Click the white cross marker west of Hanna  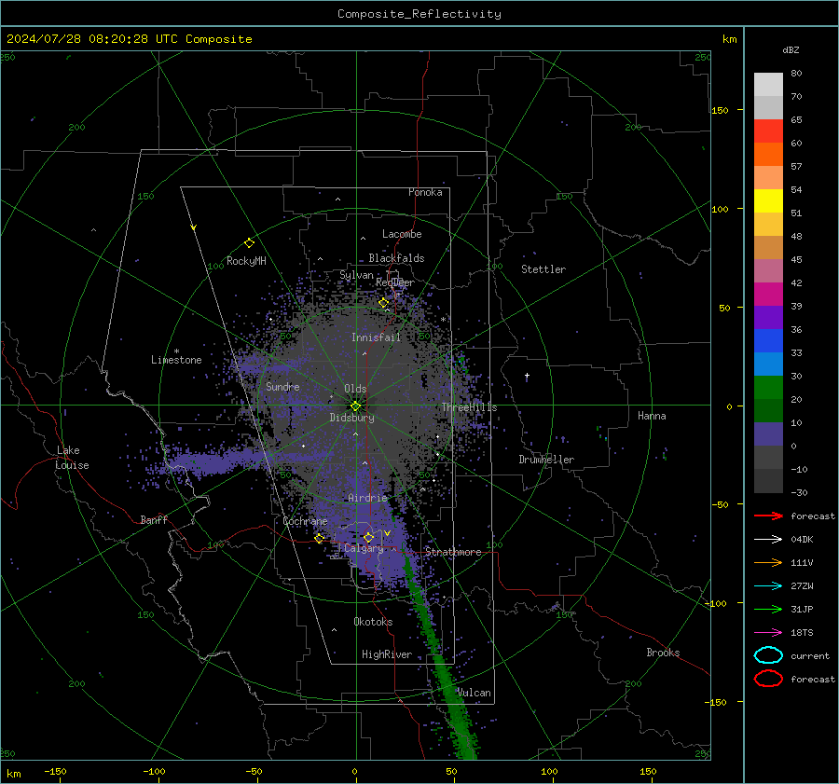click(527, 376)
